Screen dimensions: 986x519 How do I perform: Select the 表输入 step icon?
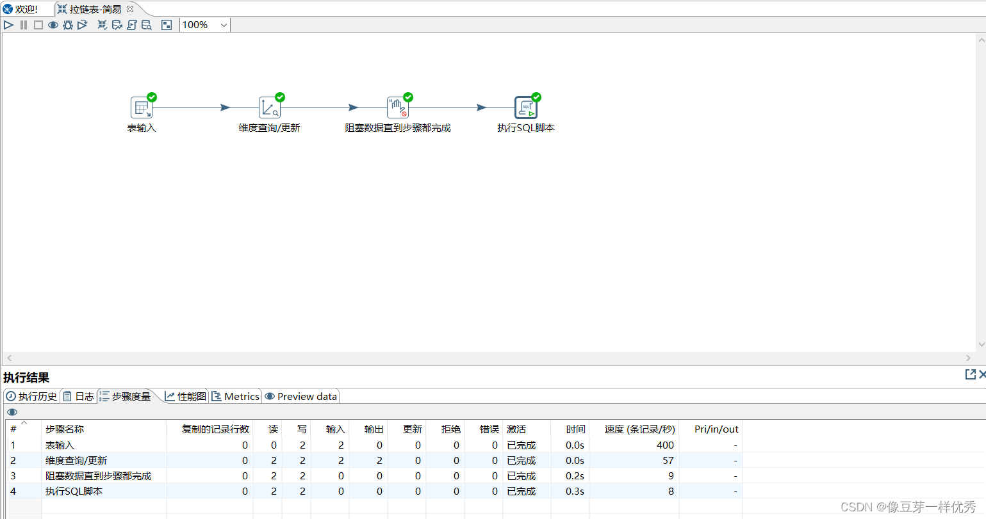click(142, 108)
